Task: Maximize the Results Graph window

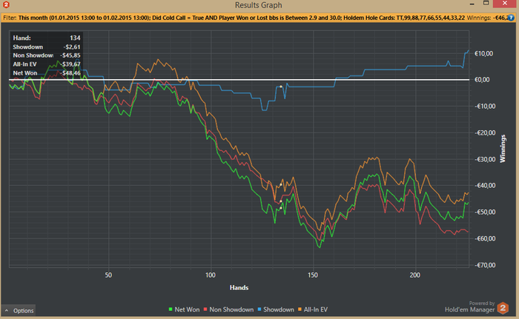Action: pyautogui.click(x=486, y=3)
